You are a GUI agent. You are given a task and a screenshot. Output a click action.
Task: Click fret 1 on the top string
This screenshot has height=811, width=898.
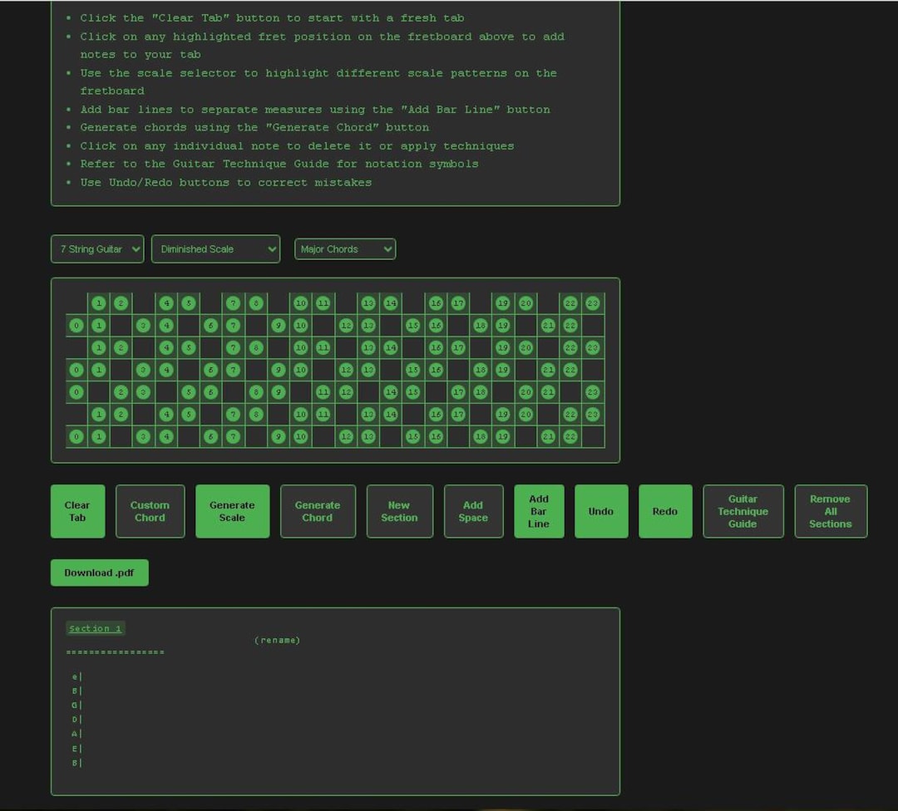(99, 303)
